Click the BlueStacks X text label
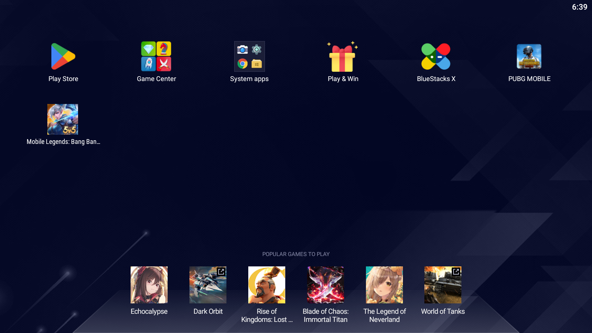 click(x=436, y=79)
